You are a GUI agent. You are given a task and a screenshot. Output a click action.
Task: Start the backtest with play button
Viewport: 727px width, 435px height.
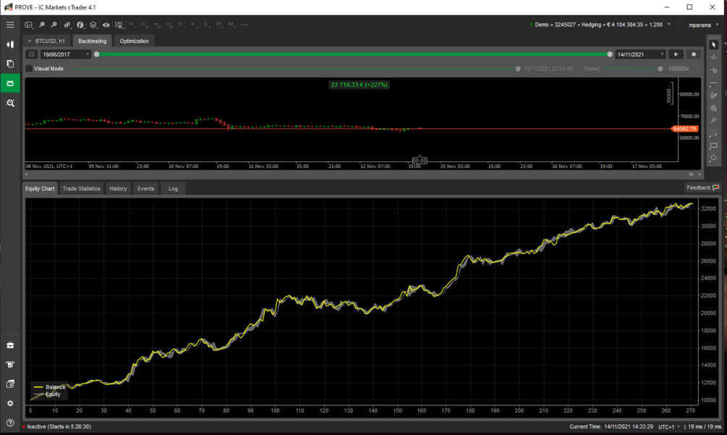pyautogui.click(x=676, y=54)
